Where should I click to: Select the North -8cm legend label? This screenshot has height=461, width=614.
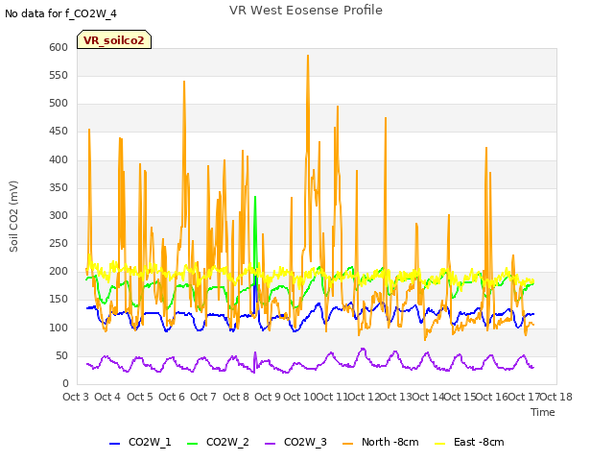(390, 442)
